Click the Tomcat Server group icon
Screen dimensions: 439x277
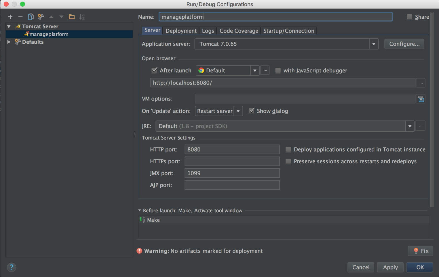(18, 26)
